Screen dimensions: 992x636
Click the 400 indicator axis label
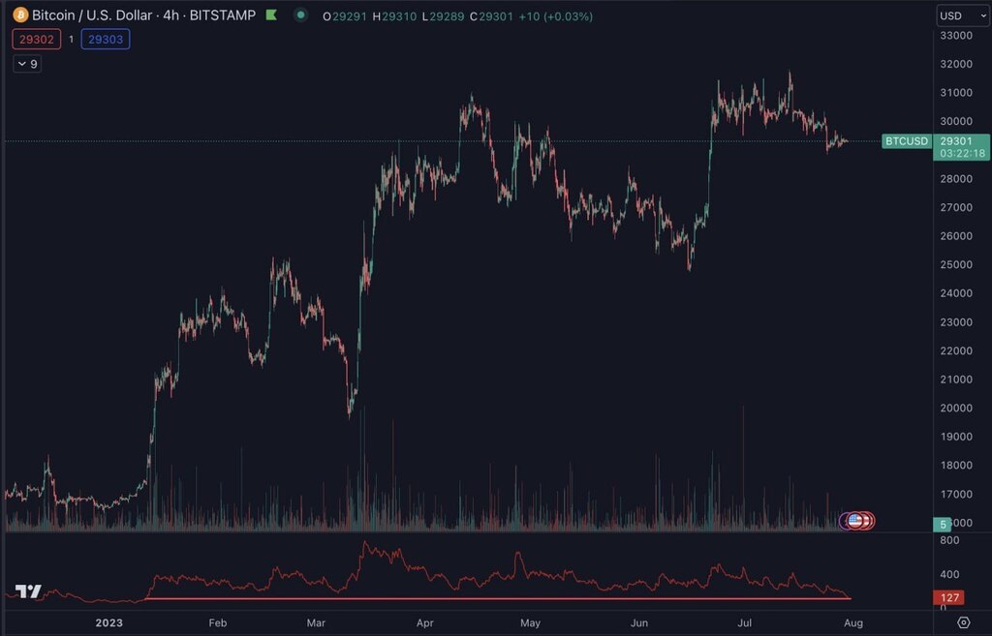click(949, 575)
